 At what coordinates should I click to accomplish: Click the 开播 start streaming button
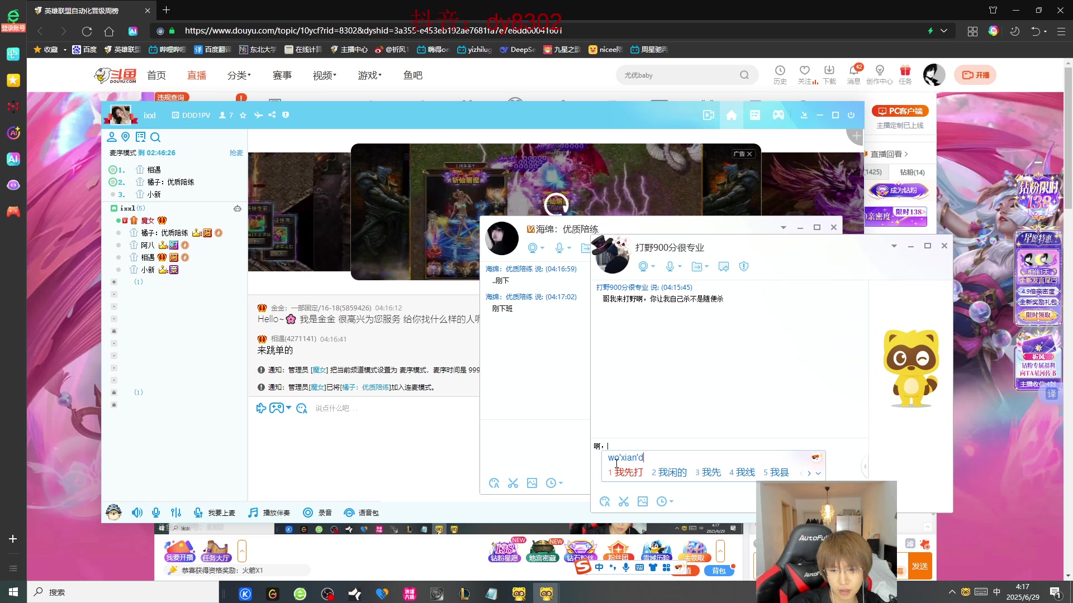pos(975,75)
